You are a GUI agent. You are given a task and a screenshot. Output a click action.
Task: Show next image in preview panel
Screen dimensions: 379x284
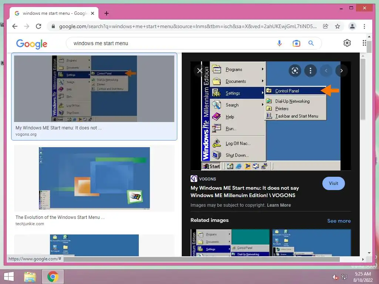tap(341, 71)
